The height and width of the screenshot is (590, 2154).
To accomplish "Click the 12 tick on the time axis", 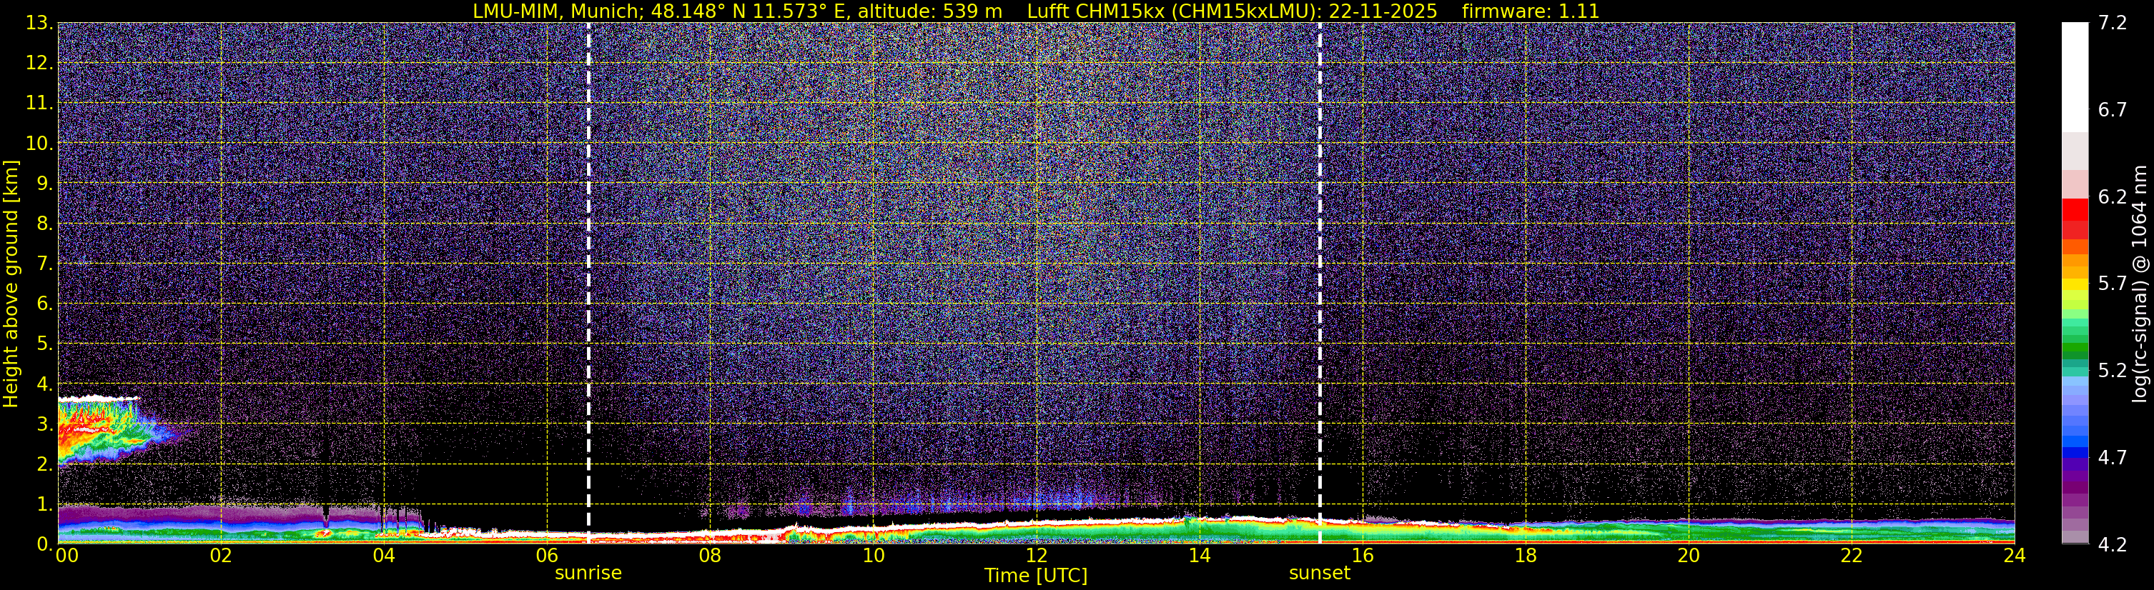I will coord(1036,556).
